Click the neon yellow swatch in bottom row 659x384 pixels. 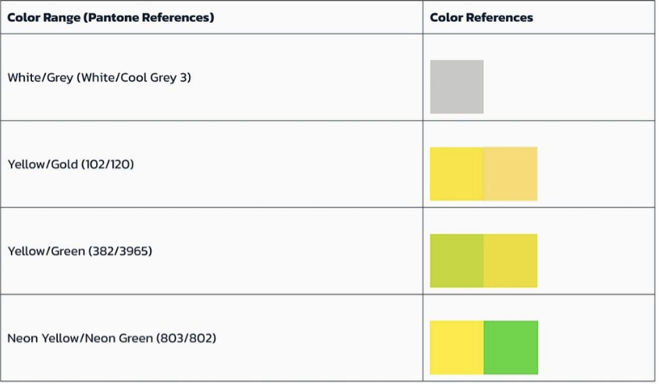[x=457, y=347]
